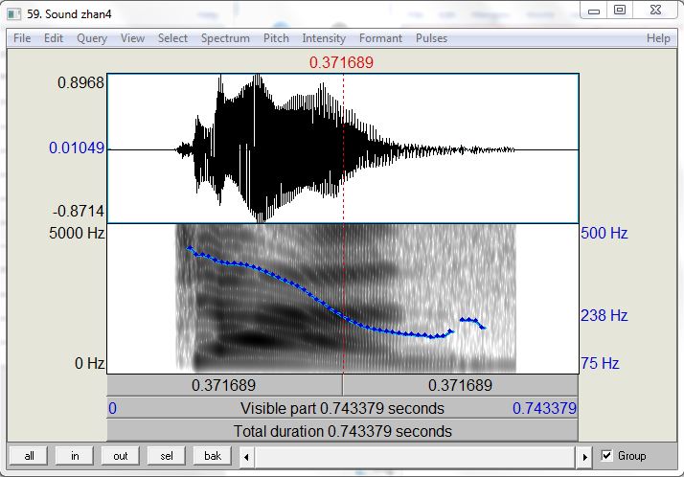Click the blue 0 start time label

tap(112, 408)
